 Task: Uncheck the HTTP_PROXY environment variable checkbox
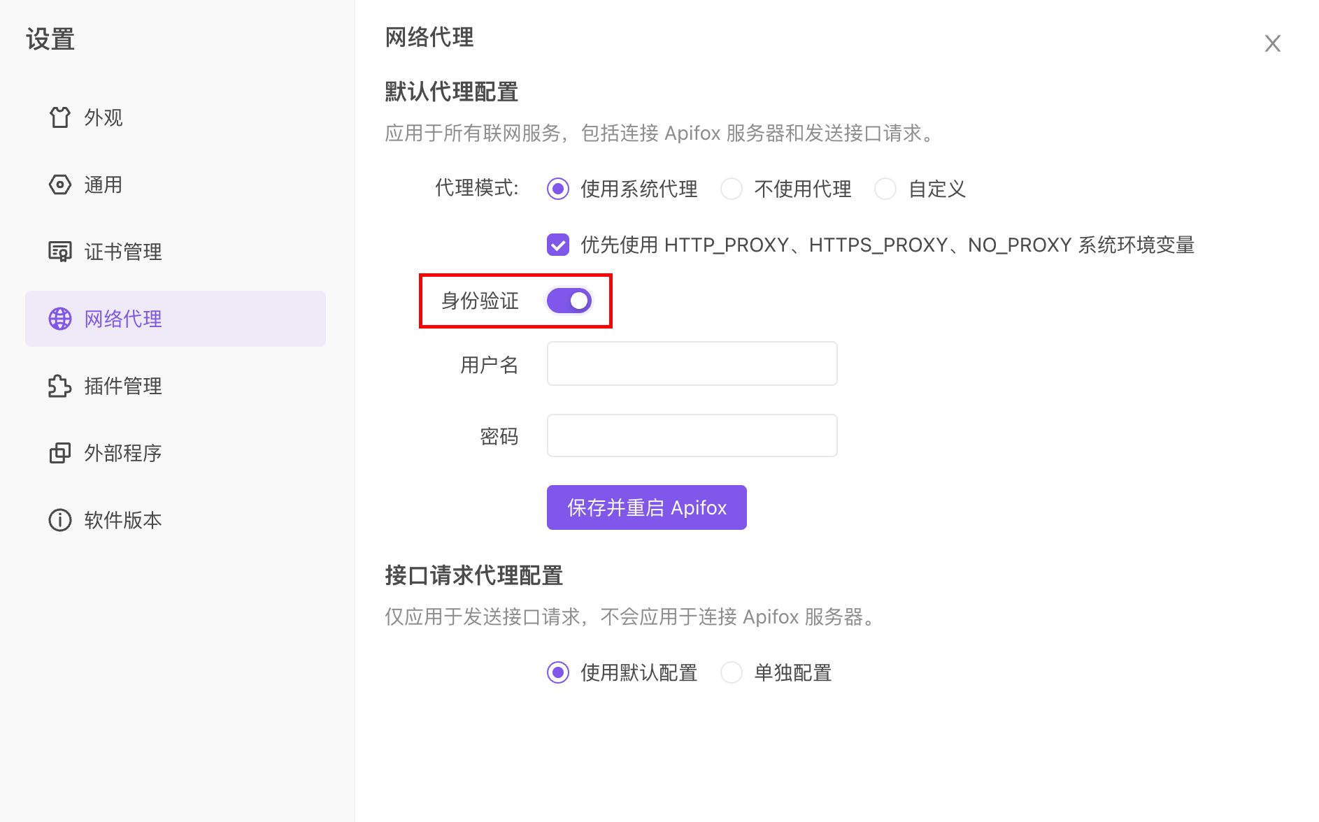point(558,245)
